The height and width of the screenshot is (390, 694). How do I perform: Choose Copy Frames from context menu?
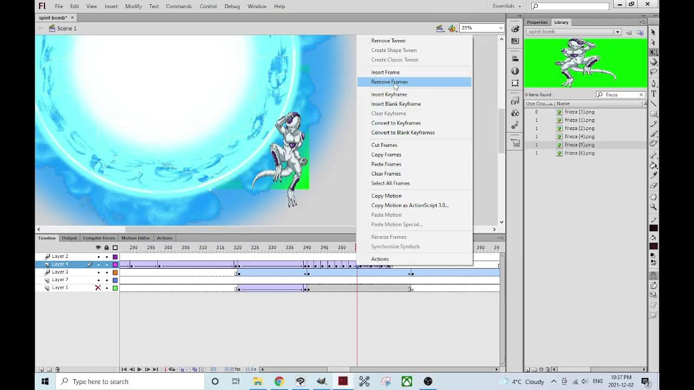[386, 155]
